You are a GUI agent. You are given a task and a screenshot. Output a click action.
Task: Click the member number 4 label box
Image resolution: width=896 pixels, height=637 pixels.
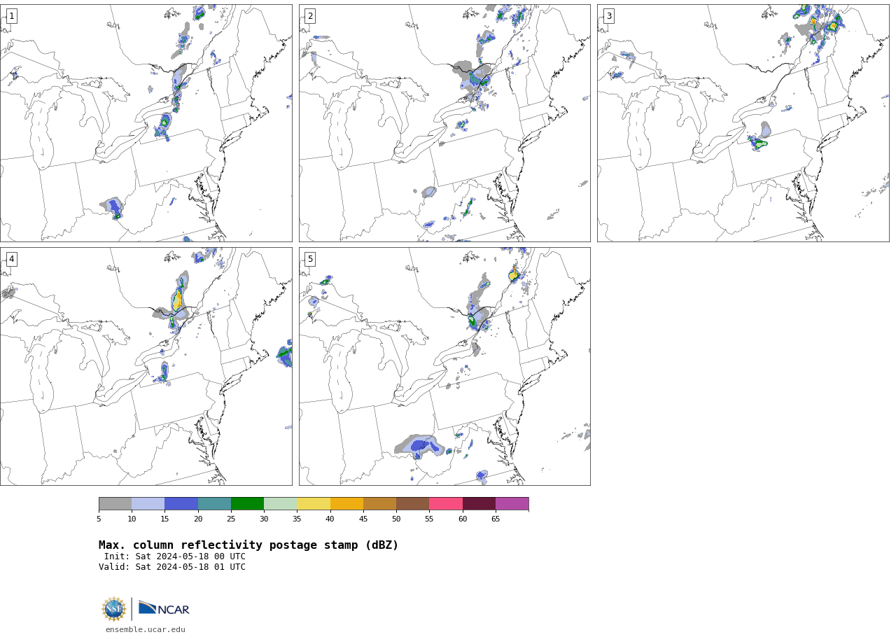click(x=11, y=259)
